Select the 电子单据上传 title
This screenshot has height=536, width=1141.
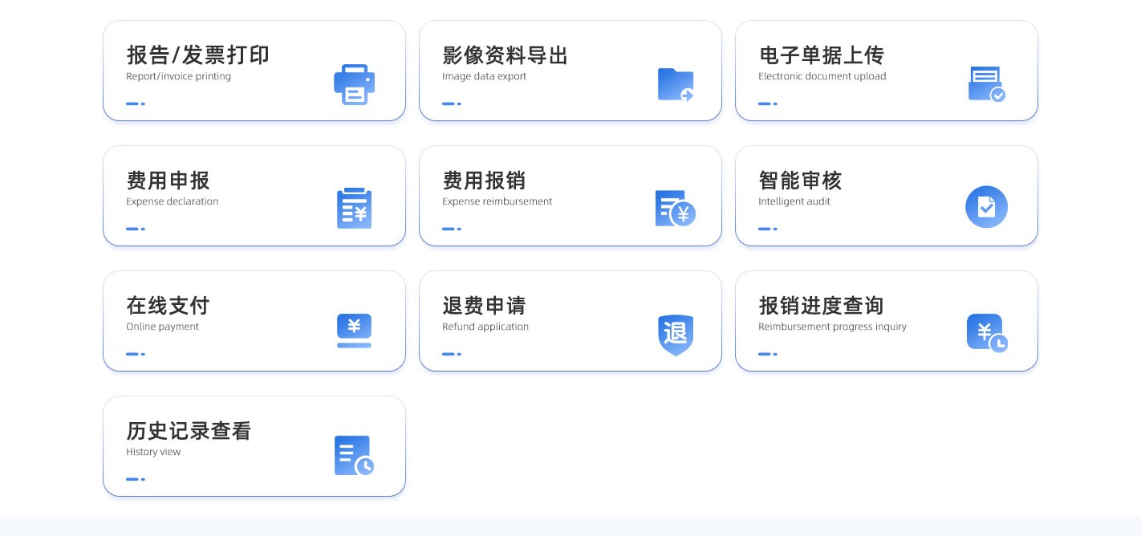pyautogui.click(x=821, y=55)
